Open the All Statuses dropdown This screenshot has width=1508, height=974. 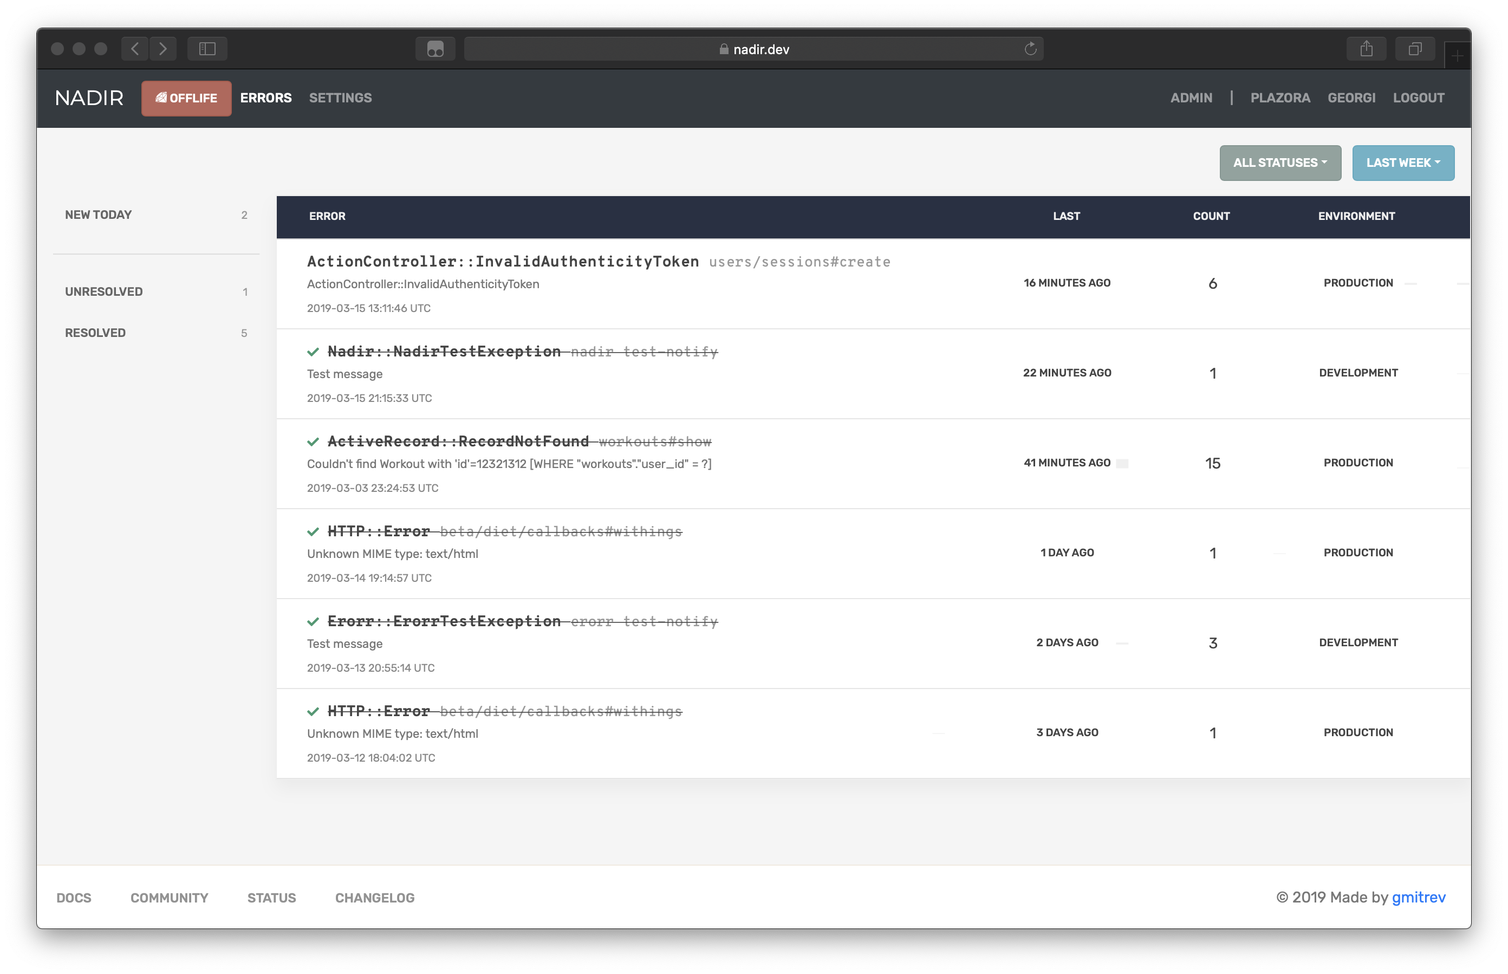[1280, 163]
